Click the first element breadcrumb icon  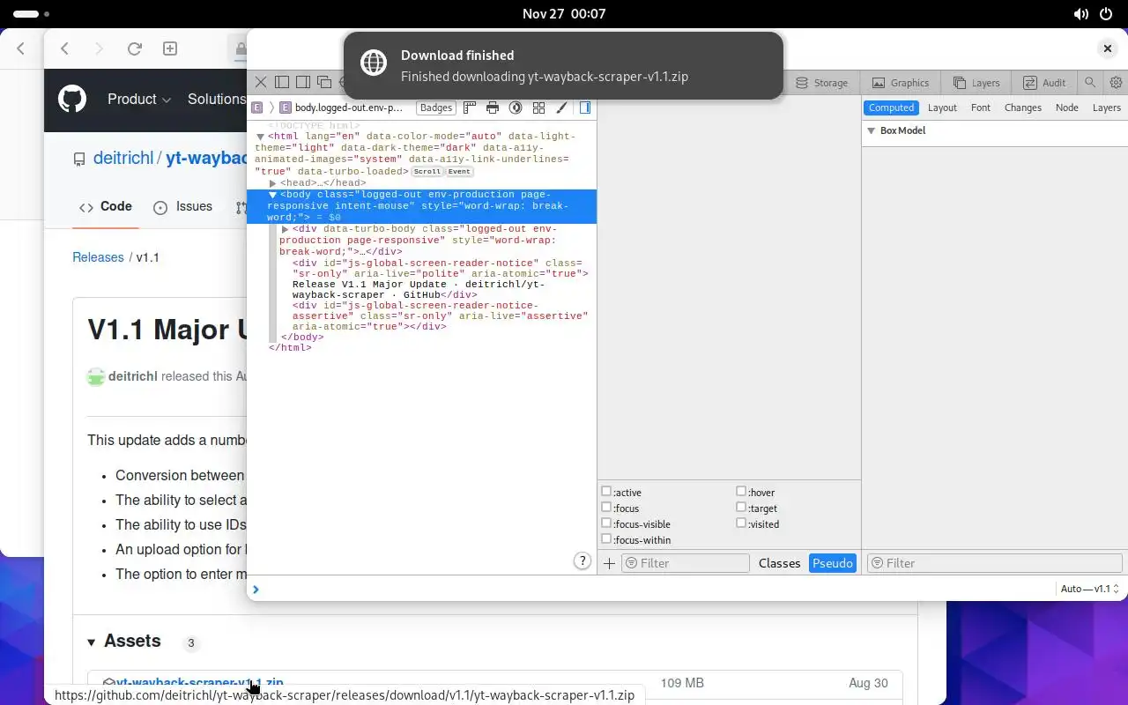[256, 108]
